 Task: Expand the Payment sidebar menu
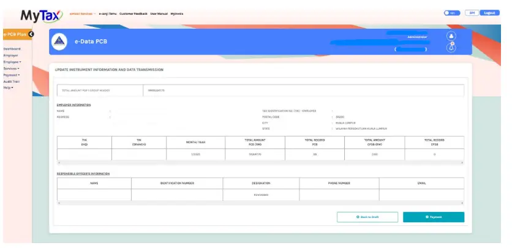point(12,75)
